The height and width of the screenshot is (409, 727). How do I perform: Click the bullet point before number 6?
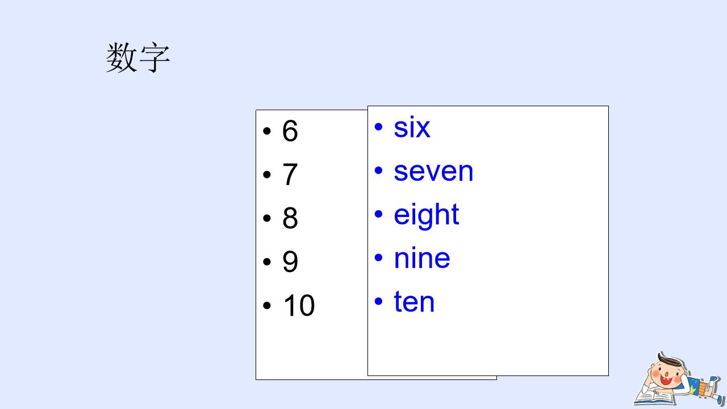tap(267, 132)
